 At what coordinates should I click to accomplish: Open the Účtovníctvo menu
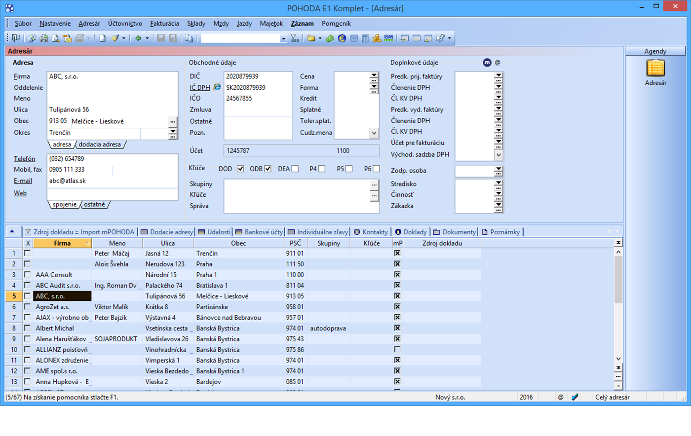point(125,23)
